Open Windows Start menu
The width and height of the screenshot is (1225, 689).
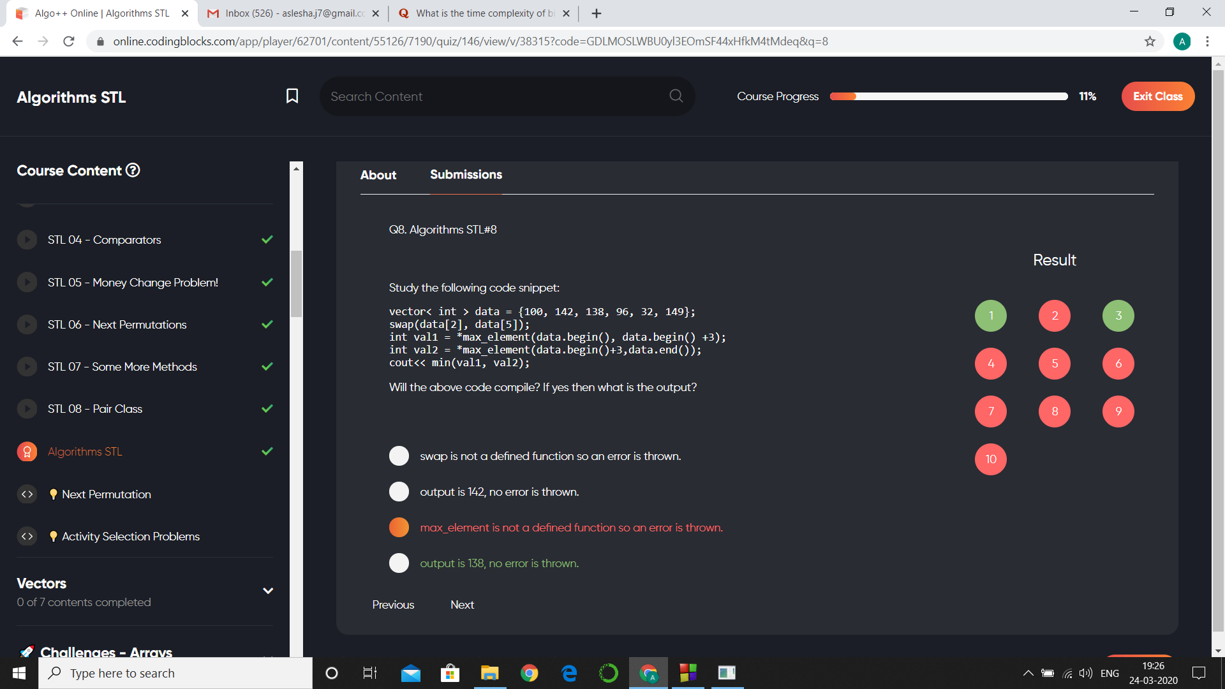click(x=19, y=673)
